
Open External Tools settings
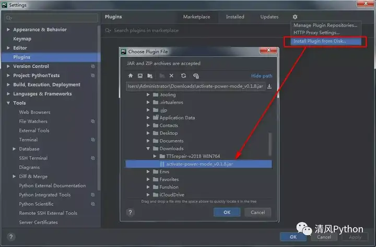click(34, 130)
